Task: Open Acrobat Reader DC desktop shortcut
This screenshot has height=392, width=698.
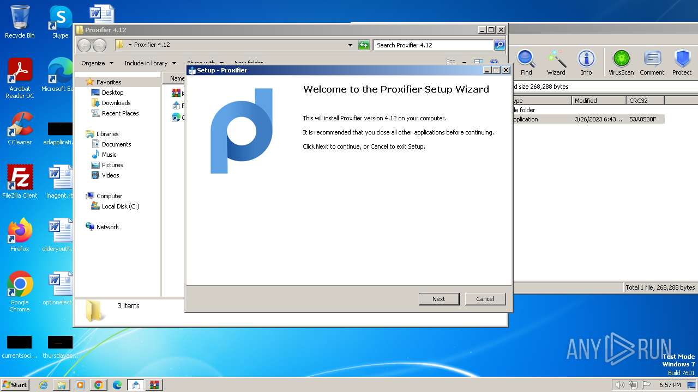Action: 20,79
